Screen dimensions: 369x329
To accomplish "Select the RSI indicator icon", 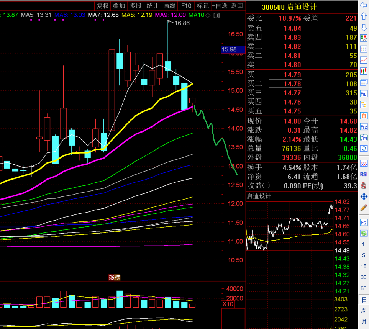I will click(364, 174).
